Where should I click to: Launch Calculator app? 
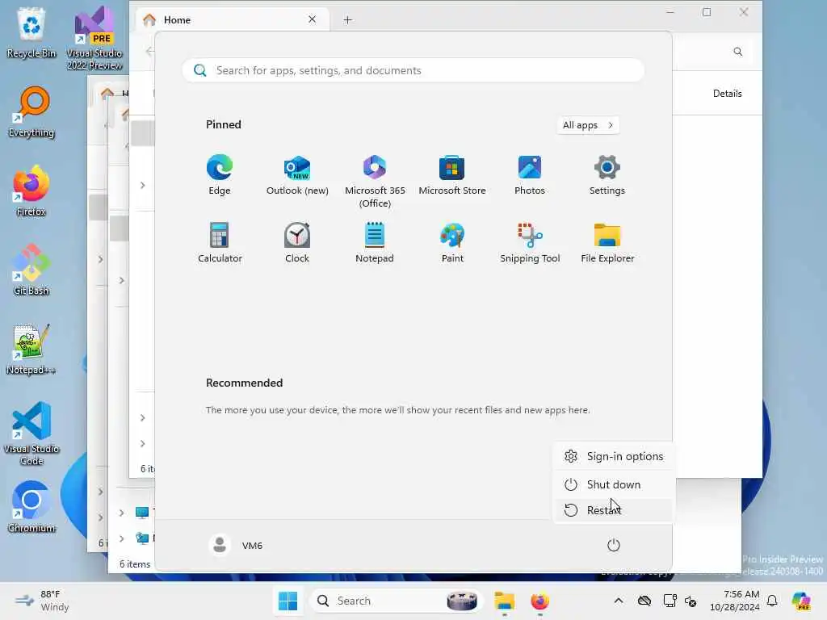[x=220, y=242]
